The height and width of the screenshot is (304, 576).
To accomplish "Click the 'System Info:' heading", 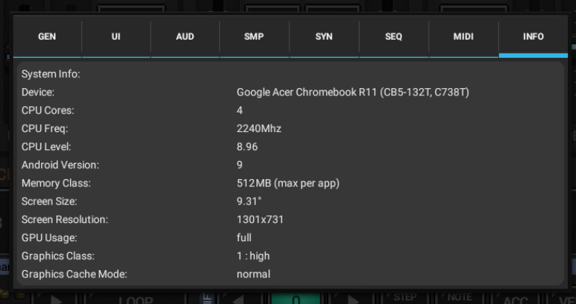I will 51,74.
